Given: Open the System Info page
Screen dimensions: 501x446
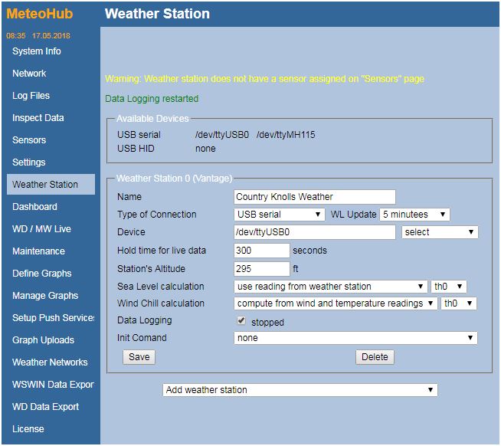Looking at the screenshot, I should 37,51.
